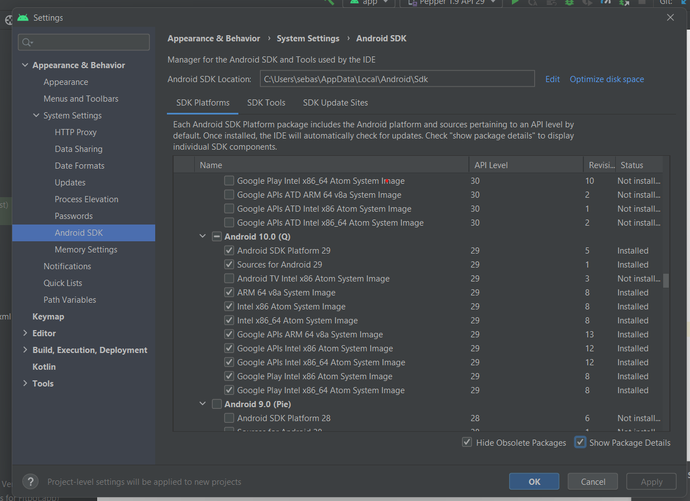Click the green Debug bug icon in main toolbar
690x501 pixels.
tap(569, 2)
